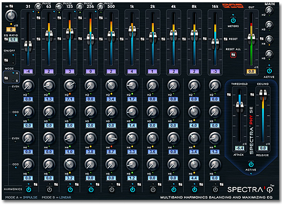Toggle harmonics power for the 256 Hz band
The width and height of the screenshot is (282, 205).
pyautogui.click(x=91, y=189)
